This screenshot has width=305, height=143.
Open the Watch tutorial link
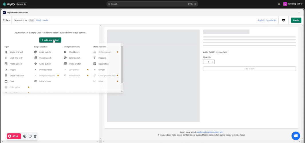click(42, 20)
